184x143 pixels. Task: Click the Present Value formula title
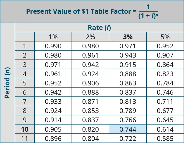point(92,12)
